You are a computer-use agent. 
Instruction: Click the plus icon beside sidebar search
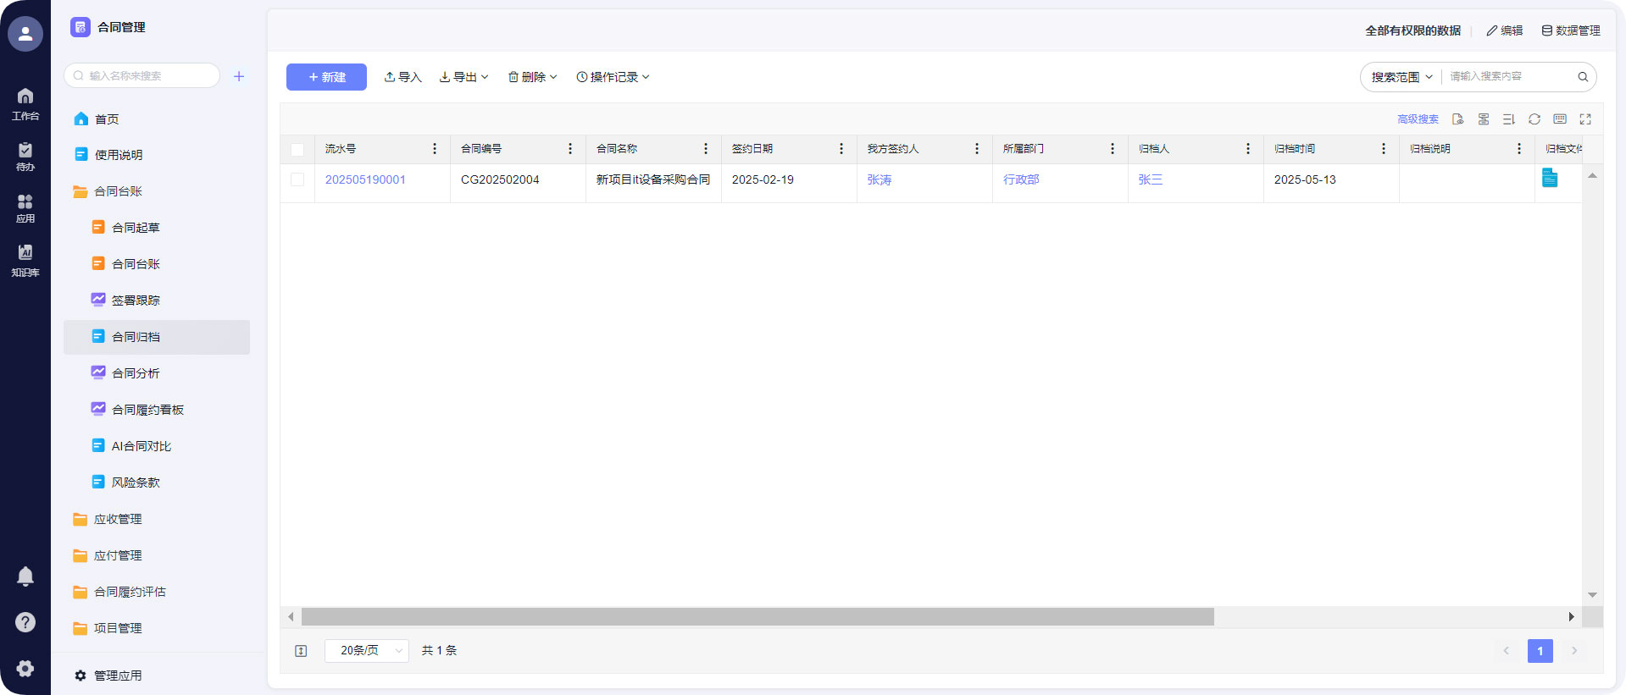coord(239,76)
